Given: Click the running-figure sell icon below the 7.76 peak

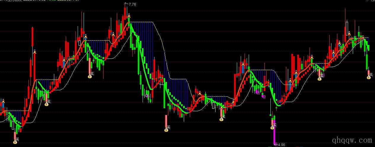Looking at the screenshot, I should (129, 15).
